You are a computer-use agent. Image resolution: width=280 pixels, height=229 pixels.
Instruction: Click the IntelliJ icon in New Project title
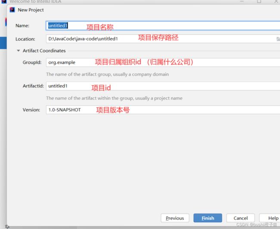12,10
